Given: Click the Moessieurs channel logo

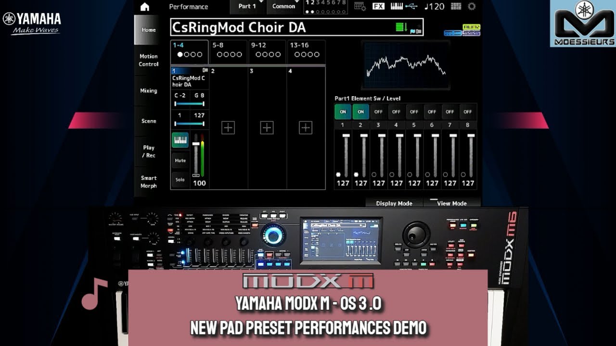Looking at the screenshot, I should (582, 24).
